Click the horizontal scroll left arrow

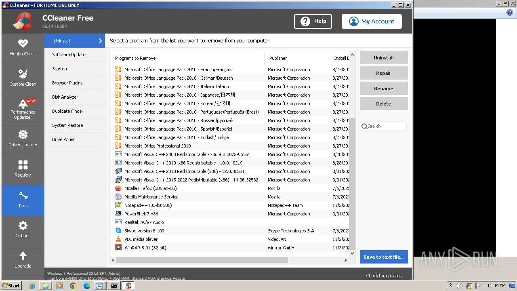pyautogui.click(x=113, y=260)
